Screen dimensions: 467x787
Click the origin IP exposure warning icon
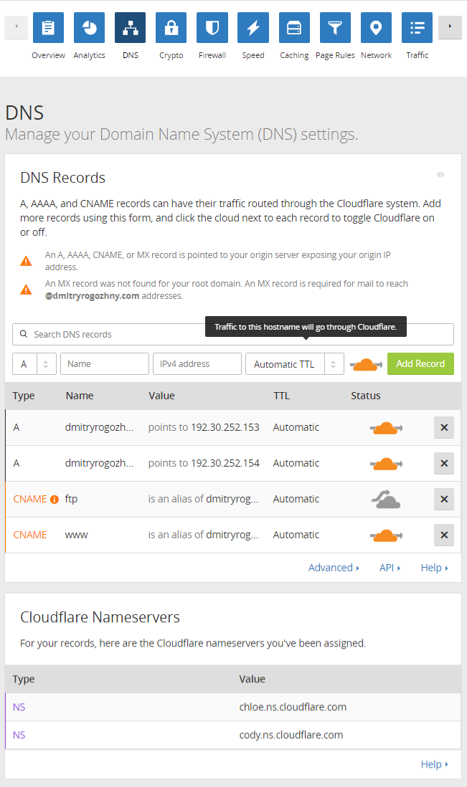point(26,261)
